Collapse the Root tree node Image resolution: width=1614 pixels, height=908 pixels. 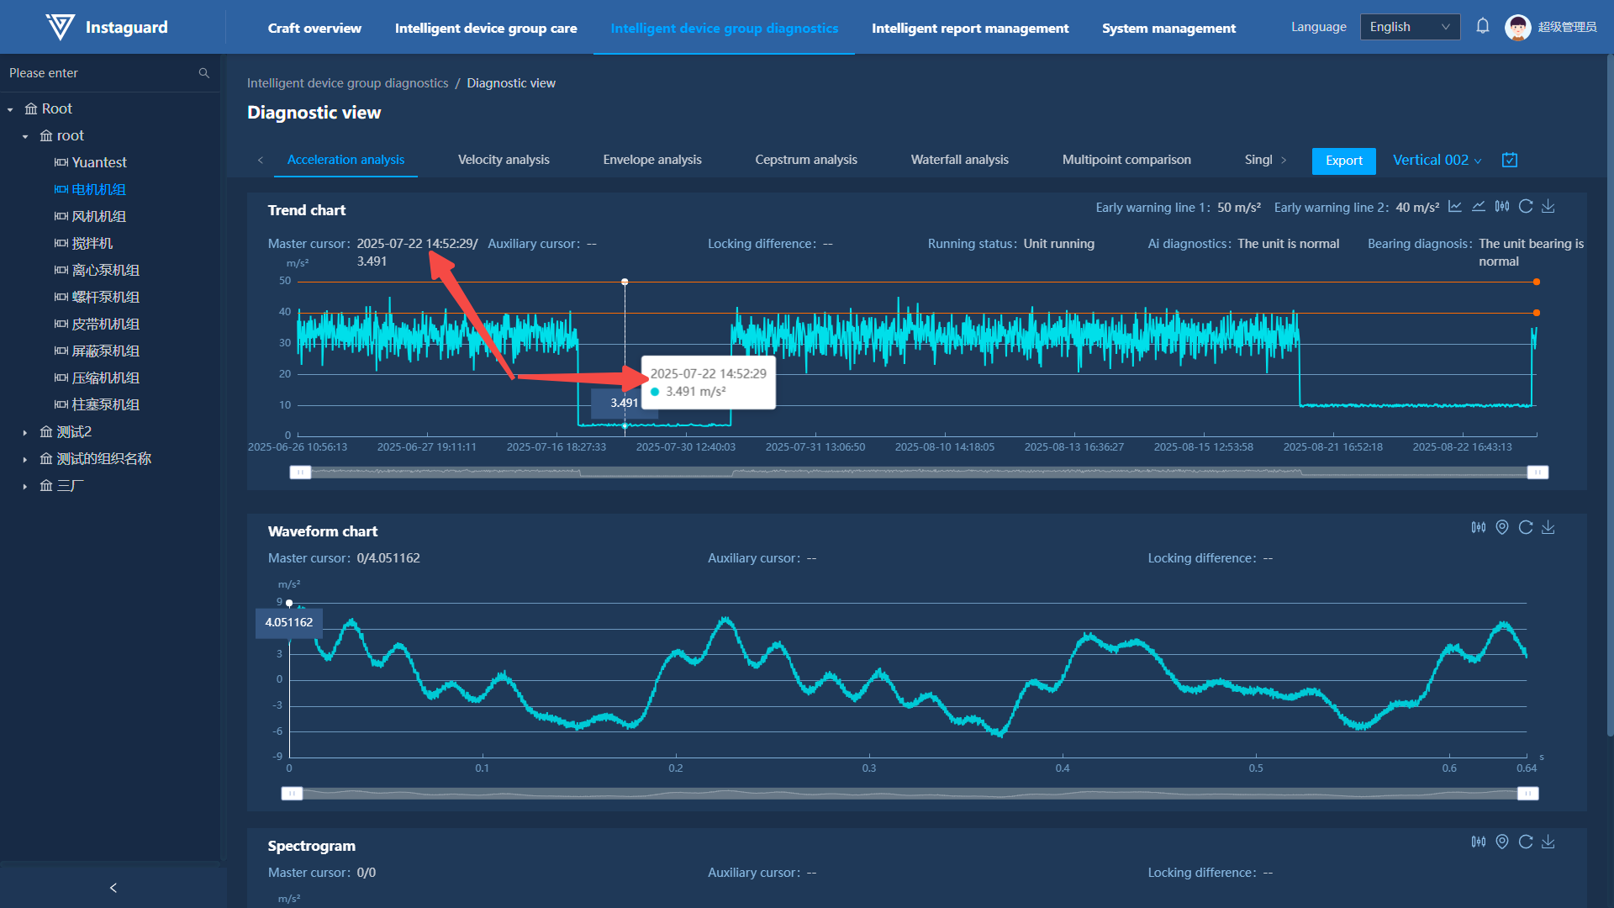pyautogui.click(x=10, y=109)
